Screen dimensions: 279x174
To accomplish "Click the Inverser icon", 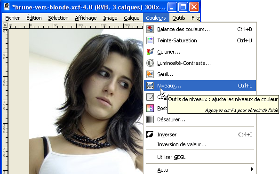I will [x=150, y=134].
